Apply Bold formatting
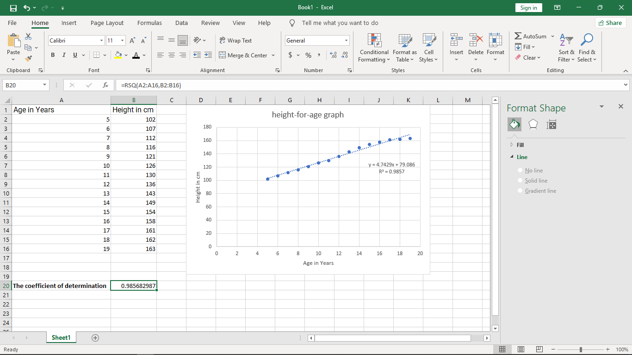632x355 pixels. point(52,55)
